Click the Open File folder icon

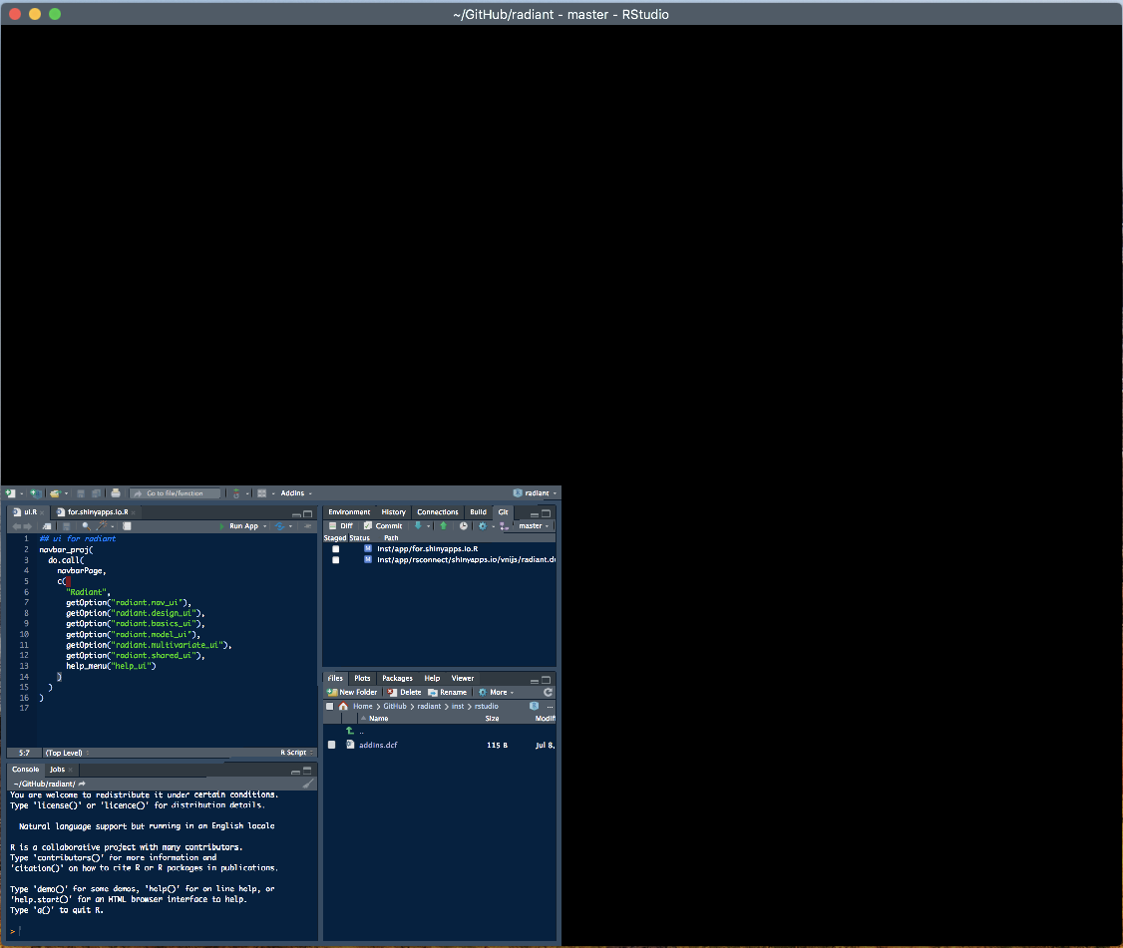click(55, 493)
